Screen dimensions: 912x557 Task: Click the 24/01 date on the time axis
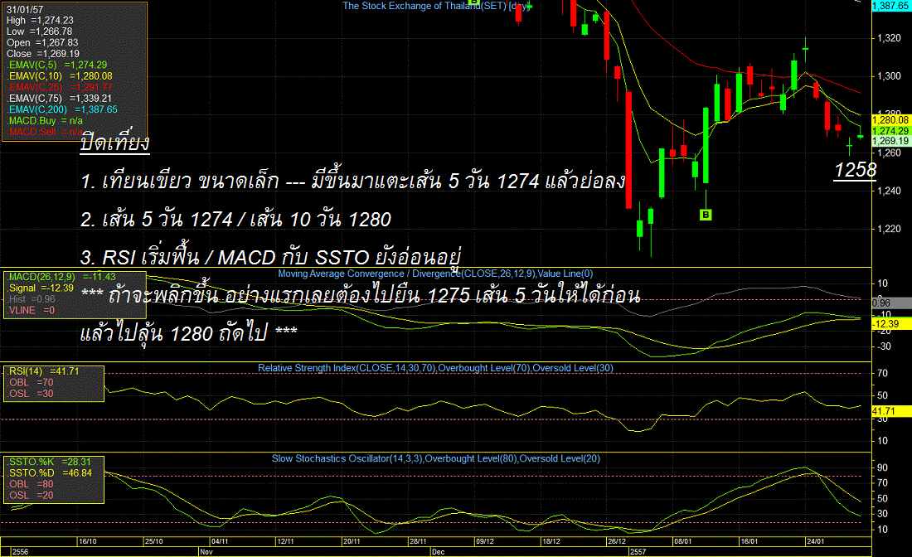(816, 541)
